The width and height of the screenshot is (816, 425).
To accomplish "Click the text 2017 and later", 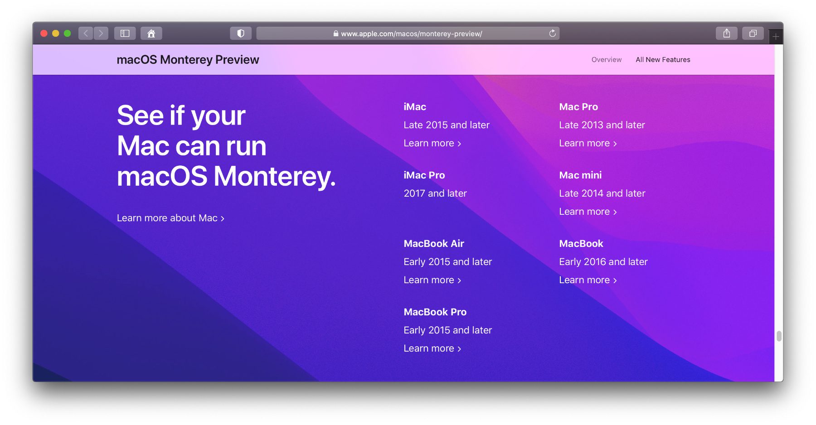I will pos(435,193).
